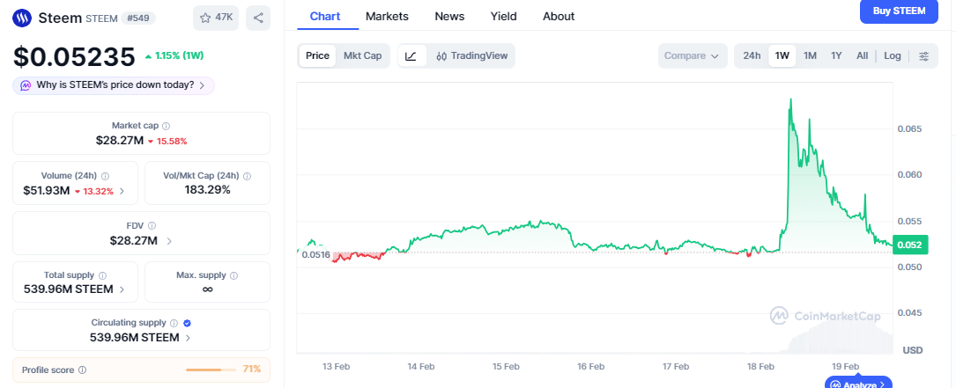Toggle chart to Mkt Cap view
The height and width of the screenshot is (388, 956).
362,56
